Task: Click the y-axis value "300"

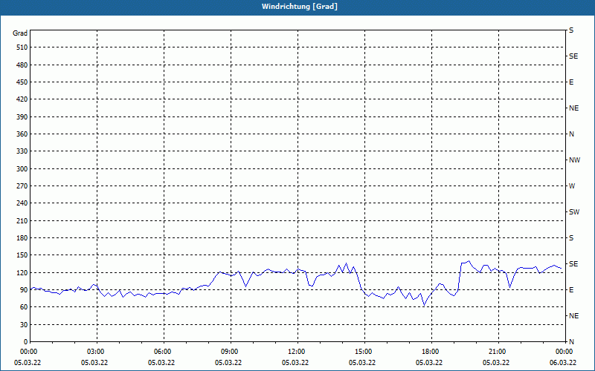Action: [22, 169]
